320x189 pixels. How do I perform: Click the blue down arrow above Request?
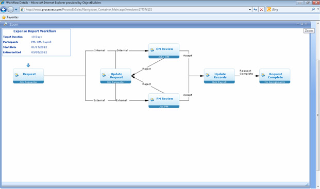(x=28, y=65)
